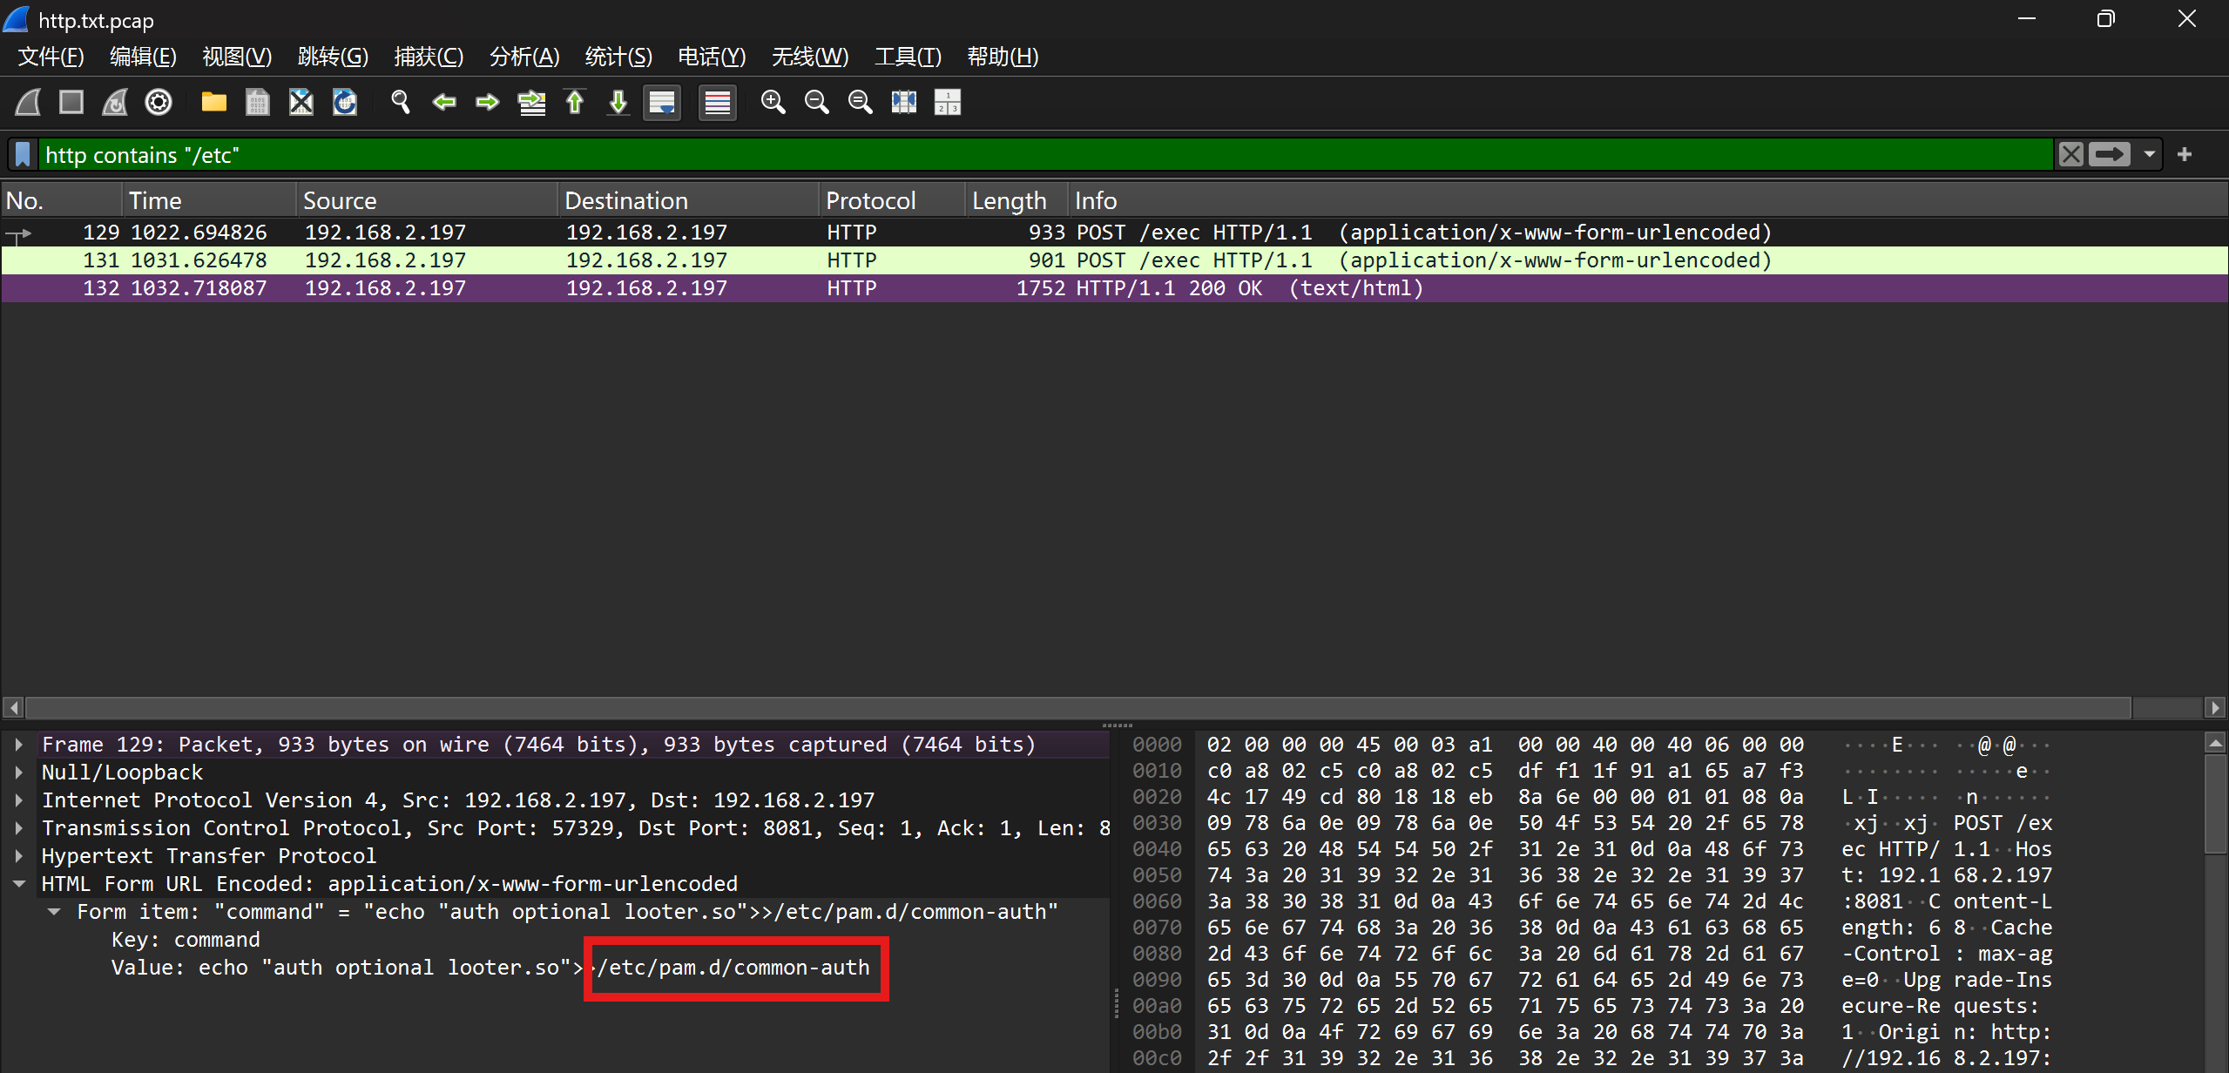Screen dimensions: 2229x1073
Task: Select packet 129 POST /exec row
Action: (1114, 233)
